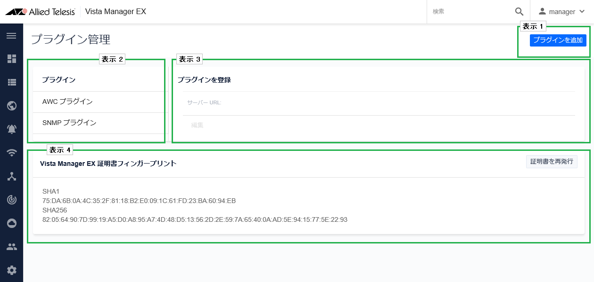Open the alarm bell sidebar icon
This screenshot has width=594, height=282.
[12, 129]
